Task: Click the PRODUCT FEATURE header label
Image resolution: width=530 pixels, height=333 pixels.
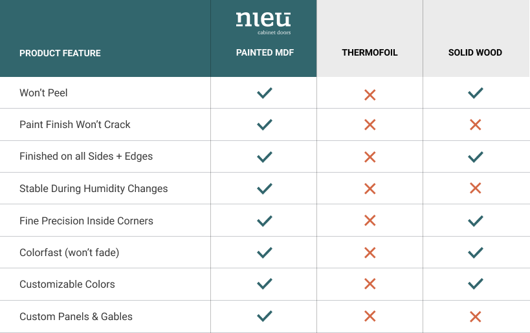Action: [x=60, y=54]
